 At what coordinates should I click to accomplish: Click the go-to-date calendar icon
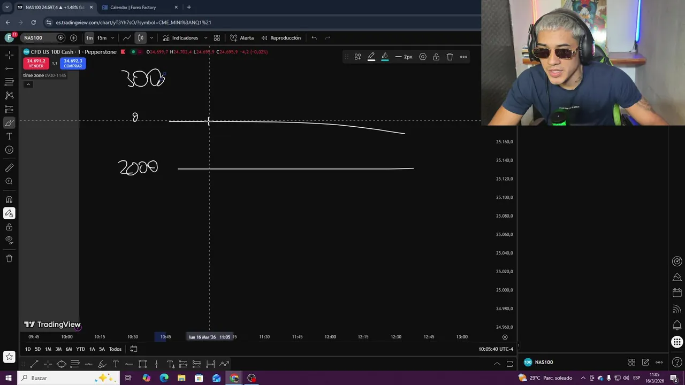[134, 349]
